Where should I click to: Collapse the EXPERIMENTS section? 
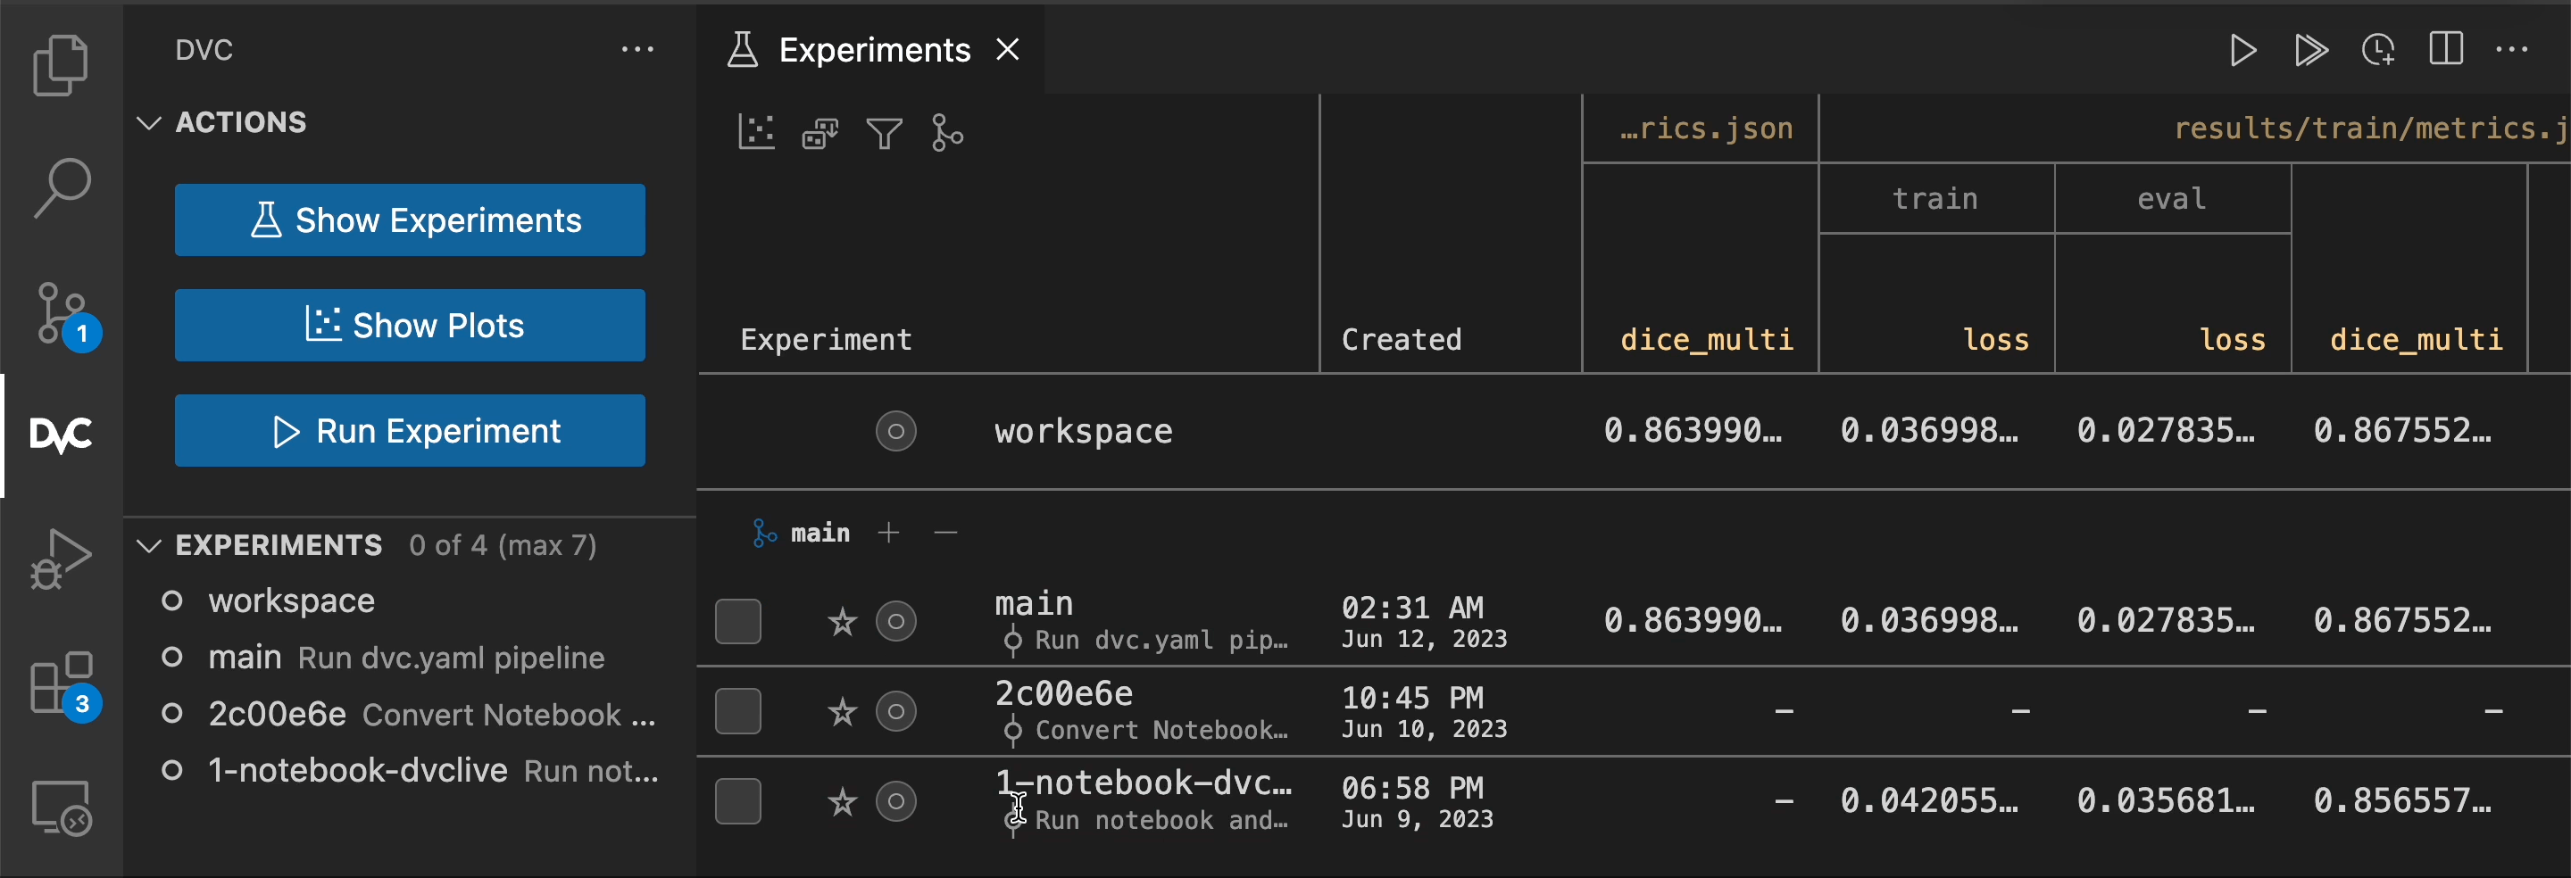(x=149, y=546)
